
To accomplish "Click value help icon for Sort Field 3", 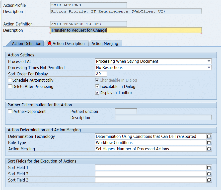I will (209, 180).
